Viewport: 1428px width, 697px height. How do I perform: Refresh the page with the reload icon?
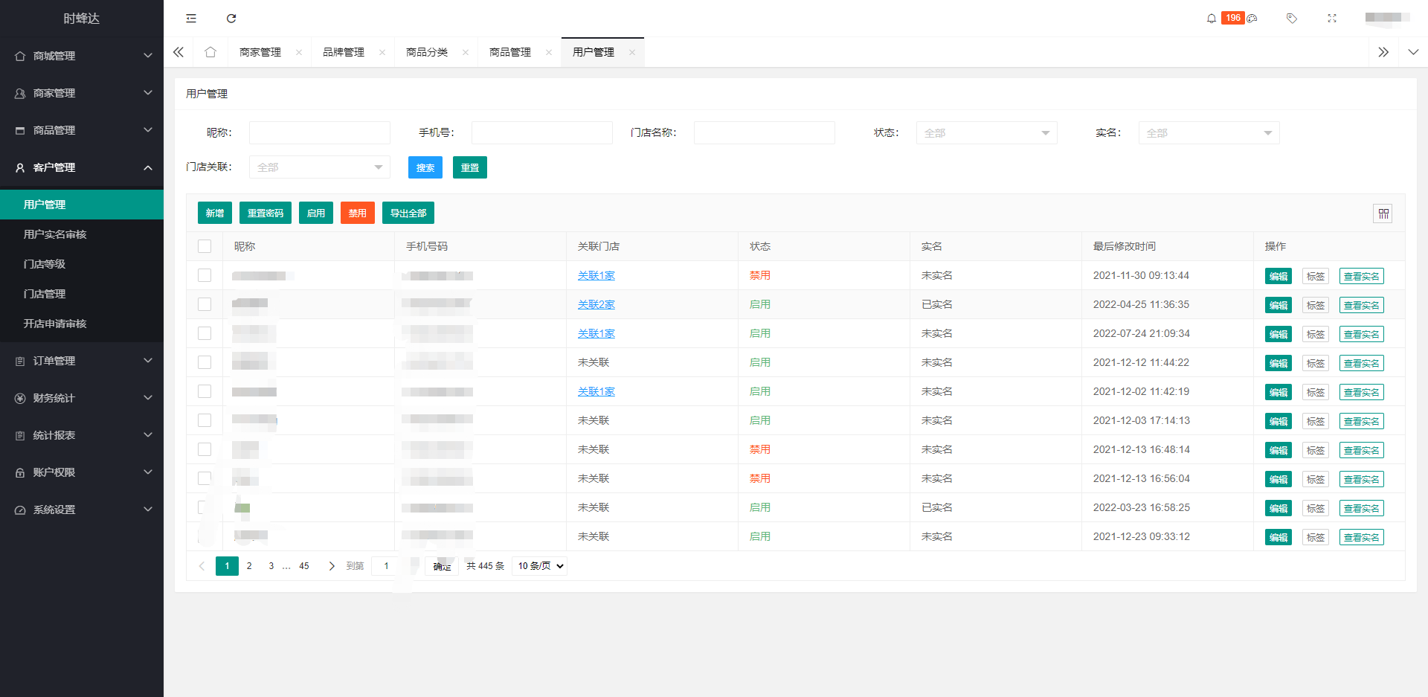pyautogui.click(x=231, y=18)
